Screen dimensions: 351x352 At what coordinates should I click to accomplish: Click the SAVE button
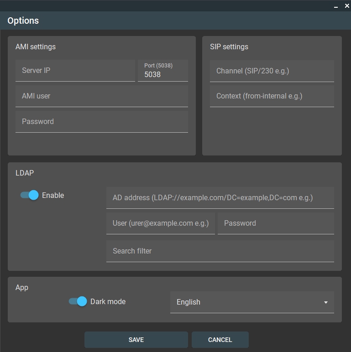click(x=136, y=340)
